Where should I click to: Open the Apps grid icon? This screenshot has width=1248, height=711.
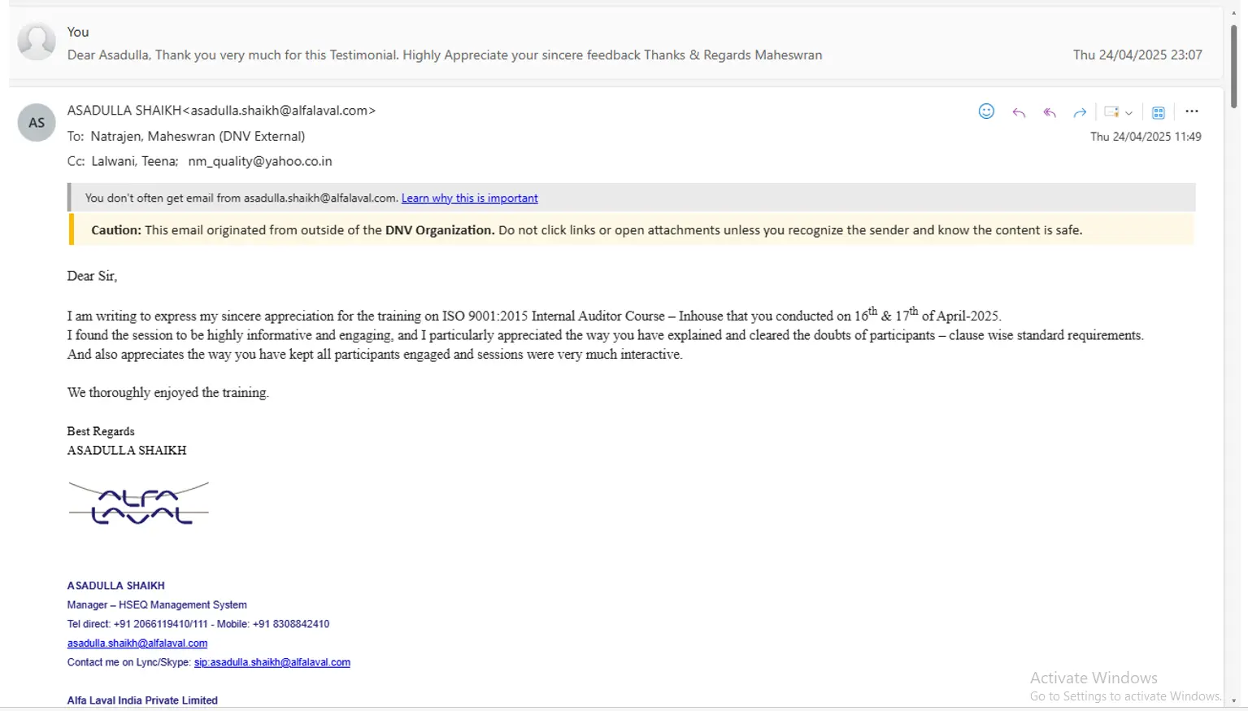click(x=1159, y=112)
